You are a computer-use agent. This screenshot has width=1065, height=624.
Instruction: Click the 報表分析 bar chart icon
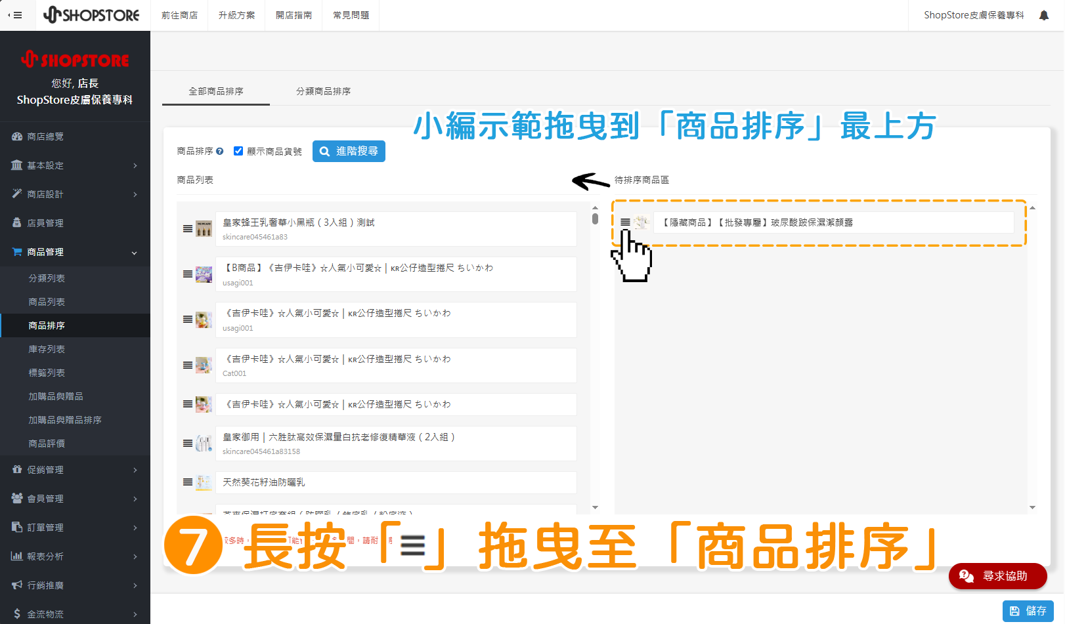[17, 556]
